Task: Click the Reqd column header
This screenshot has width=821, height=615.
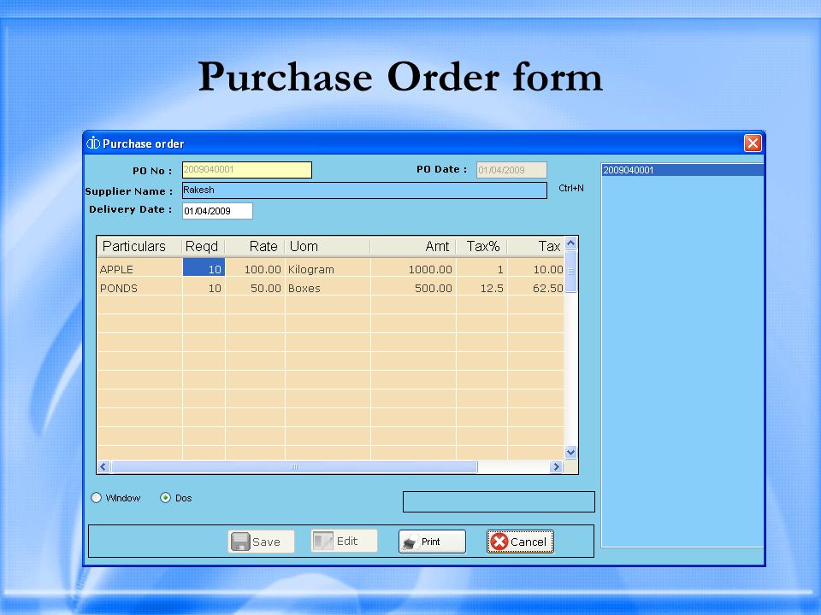Action: pyautogui.click(x=204, y=246)
